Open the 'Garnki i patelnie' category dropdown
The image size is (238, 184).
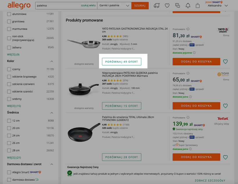pyautogui.click(x=114, y=6)
